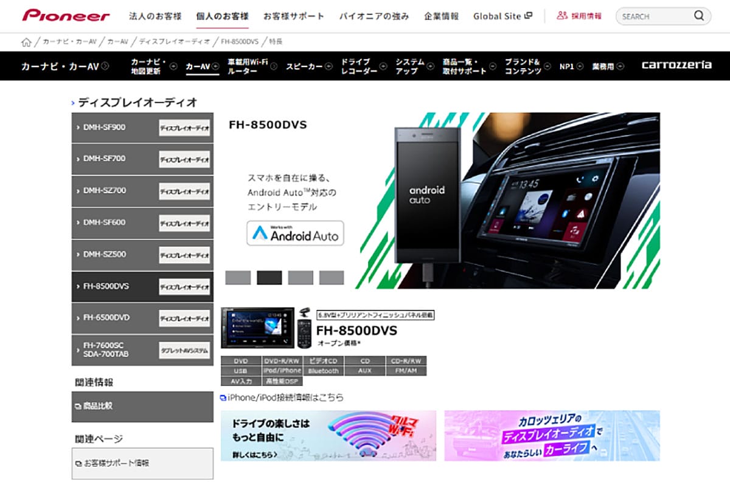Show first carousel slide indicator
Screen dimensions: 730x490
[238, 278]
